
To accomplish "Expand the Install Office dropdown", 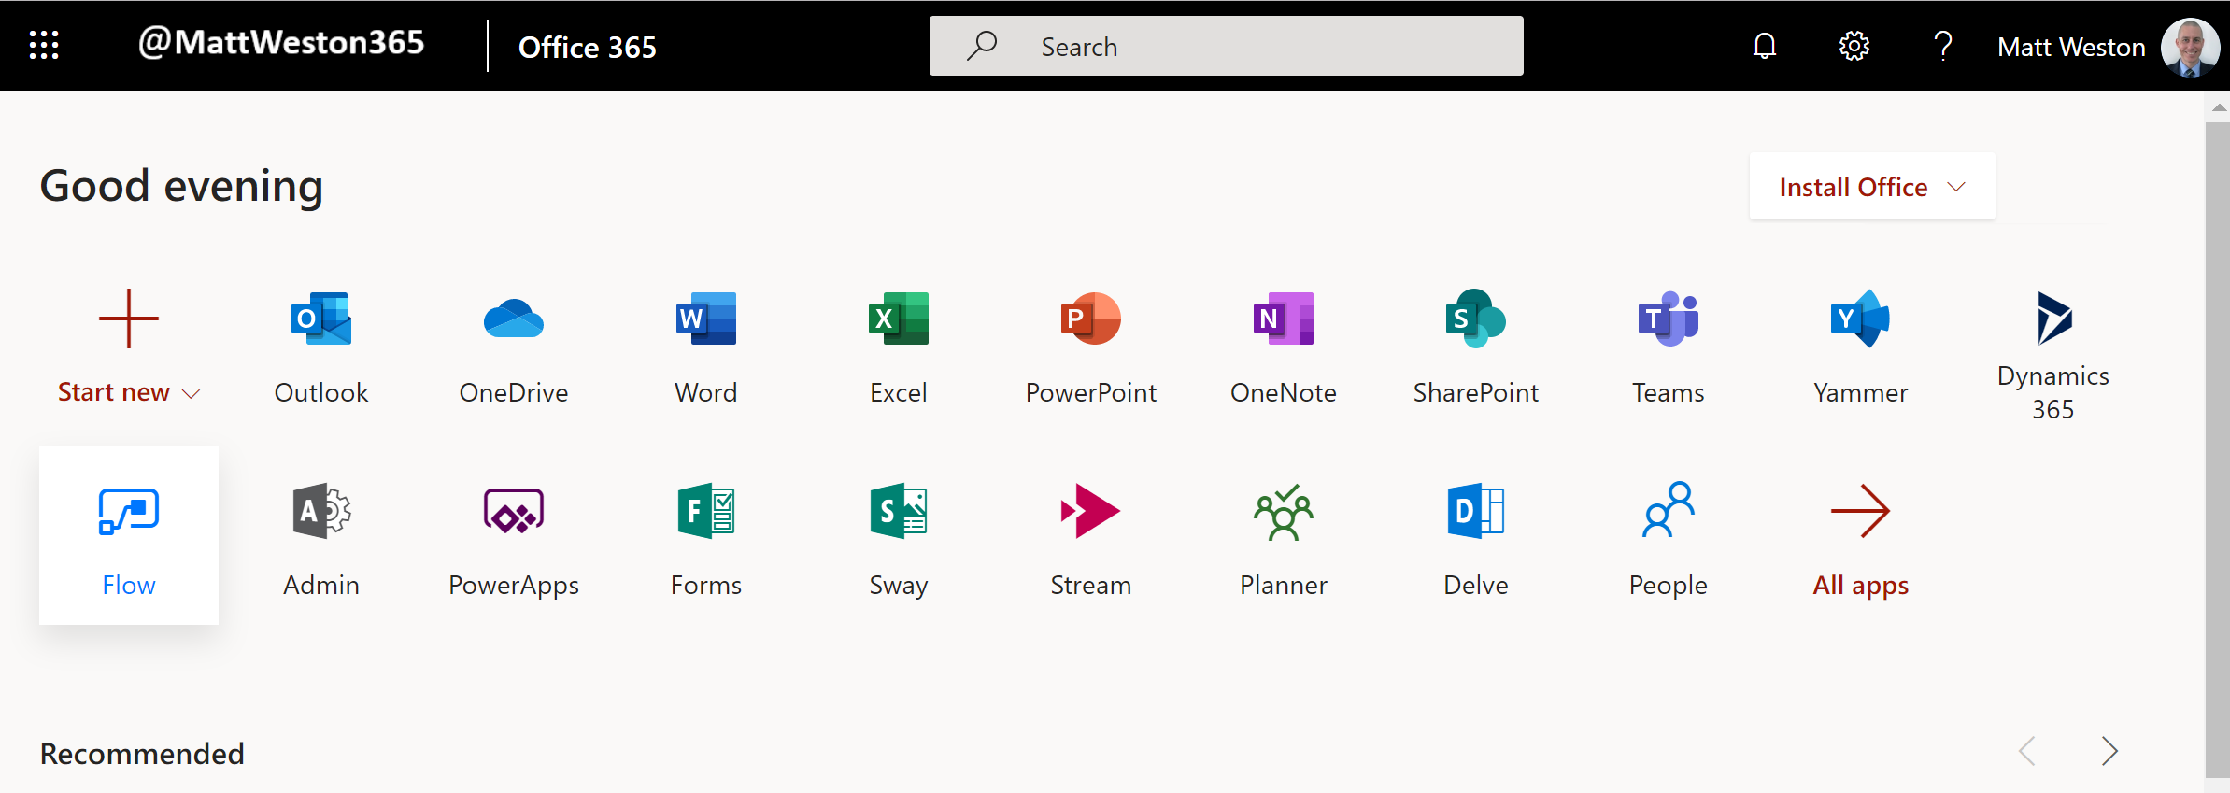I will 1872,187.
